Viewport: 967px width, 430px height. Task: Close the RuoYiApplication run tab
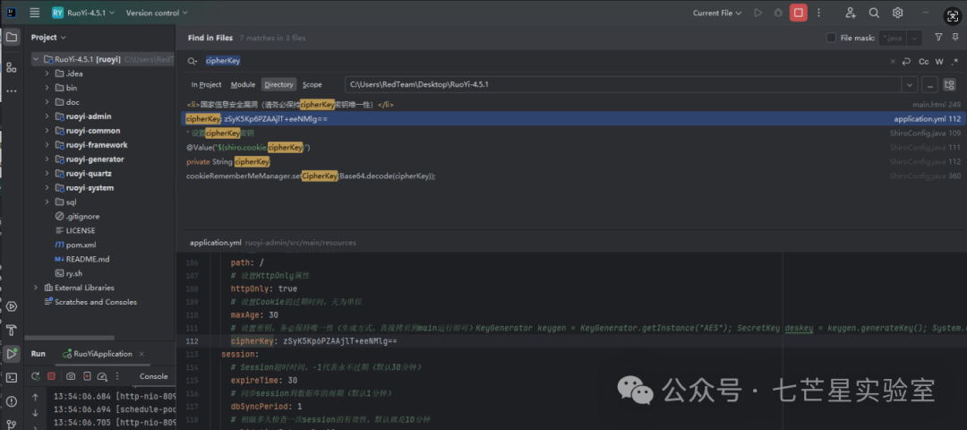141,354
